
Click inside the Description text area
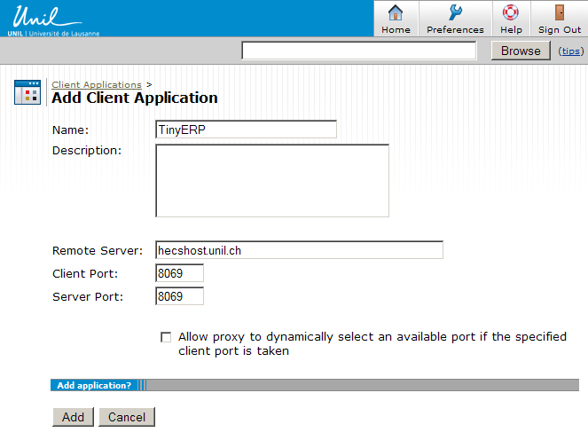(x=271, y=180)
